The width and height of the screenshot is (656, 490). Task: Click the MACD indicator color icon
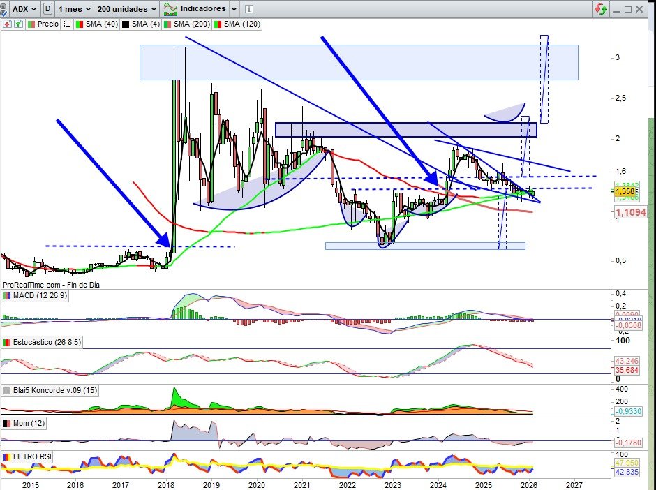tap(7, 296)
